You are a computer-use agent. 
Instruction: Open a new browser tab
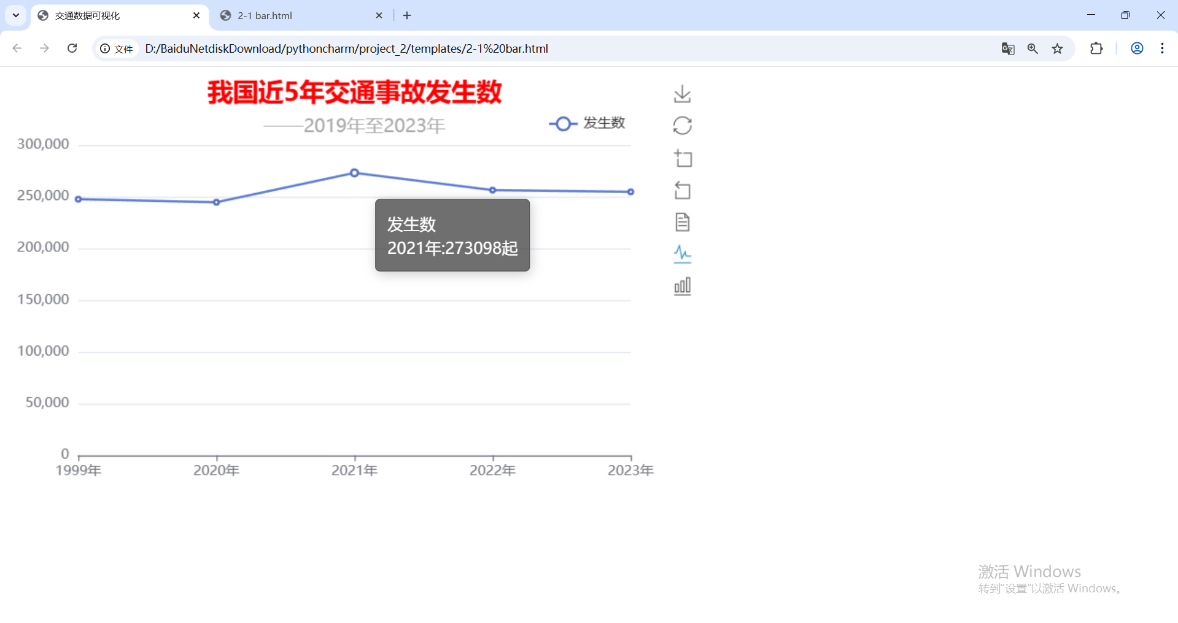tap(407, 15)
